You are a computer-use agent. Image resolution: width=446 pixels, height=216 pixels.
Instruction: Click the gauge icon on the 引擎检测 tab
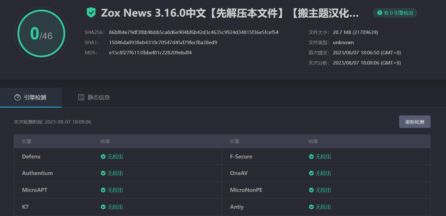[x=17, y=97]
